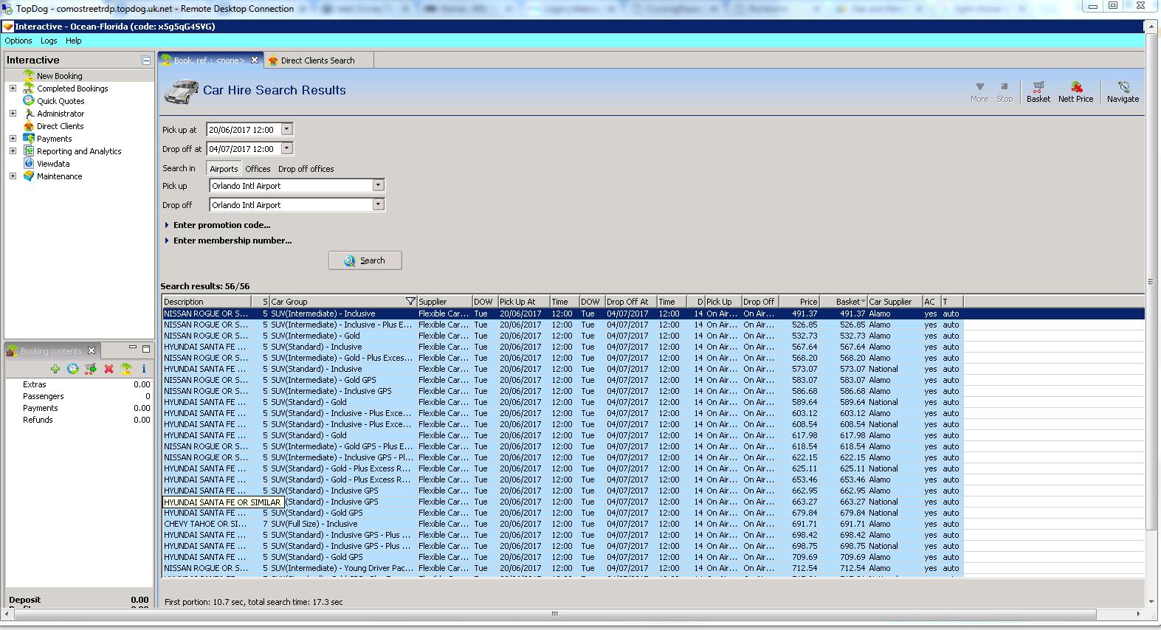Open the Logs menu
Image resolution: width=1161 pixels, height=630 pixels.
pos(49,41)
